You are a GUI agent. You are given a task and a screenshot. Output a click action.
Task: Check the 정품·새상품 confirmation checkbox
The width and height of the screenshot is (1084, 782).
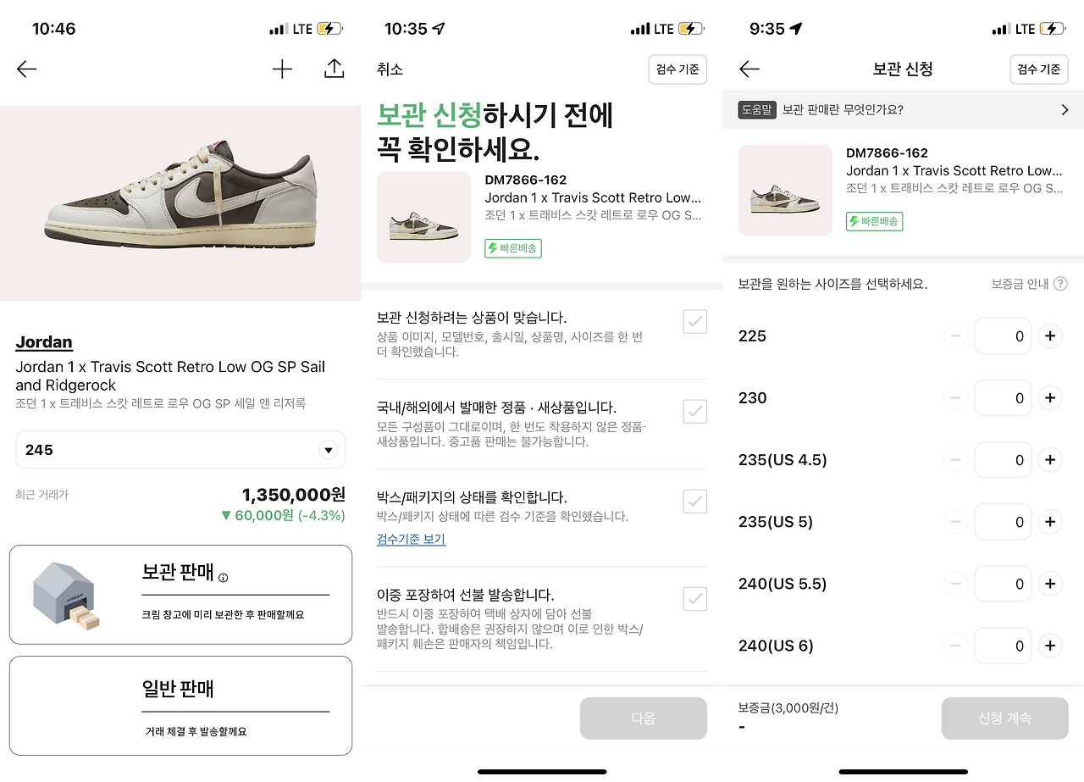pos(695,412)
